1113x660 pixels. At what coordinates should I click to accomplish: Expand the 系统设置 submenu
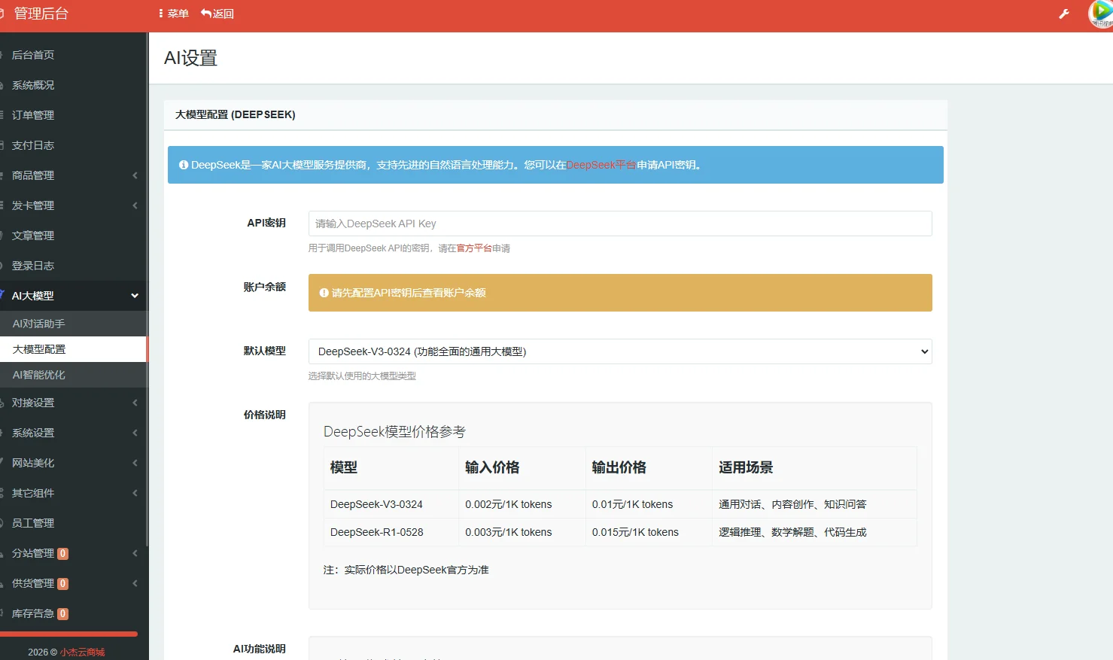click(x=34, y=432)
